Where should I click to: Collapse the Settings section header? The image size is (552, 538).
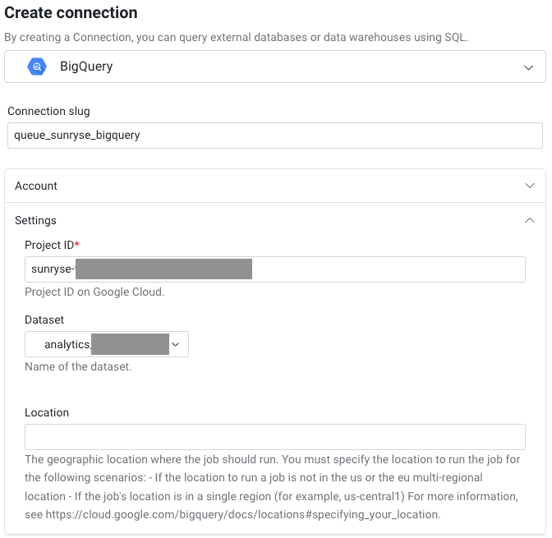[275, 220]
